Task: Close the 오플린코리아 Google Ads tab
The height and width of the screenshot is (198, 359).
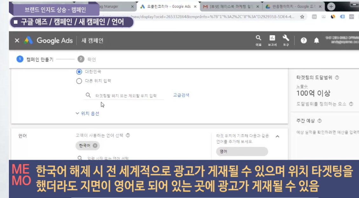Action: click(x=195, y=7)
